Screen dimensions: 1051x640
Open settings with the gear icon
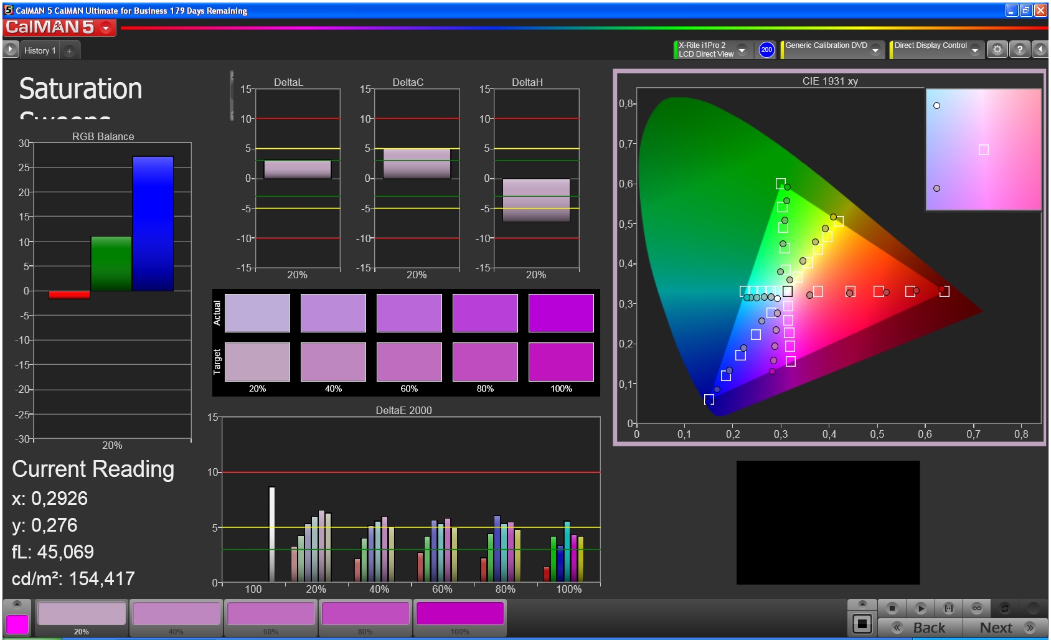pyautogui.click(x=997, y=50)
